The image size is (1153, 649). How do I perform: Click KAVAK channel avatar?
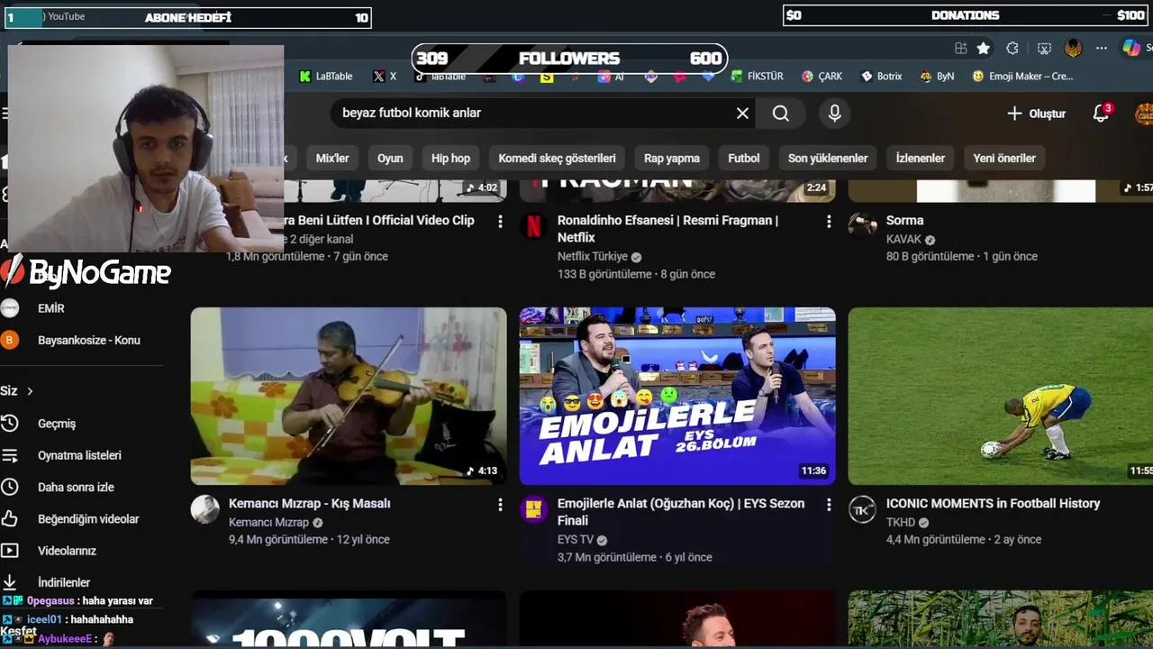click(862, 224)
